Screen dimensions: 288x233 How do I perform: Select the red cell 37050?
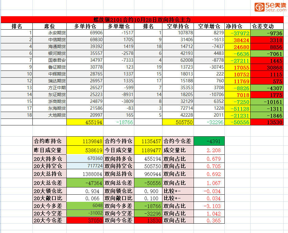85,220
